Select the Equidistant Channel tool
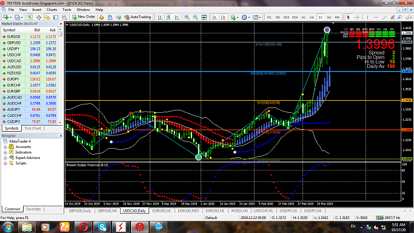Viewport: 414px width, 233px height. point(393,17)
